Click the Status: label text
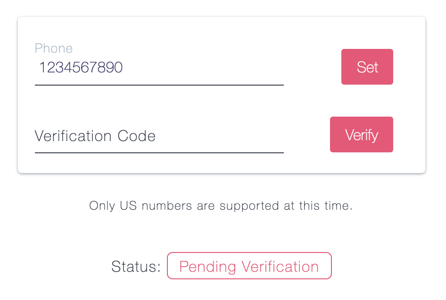This screenshot has height=300, width=446. [136, 267]
